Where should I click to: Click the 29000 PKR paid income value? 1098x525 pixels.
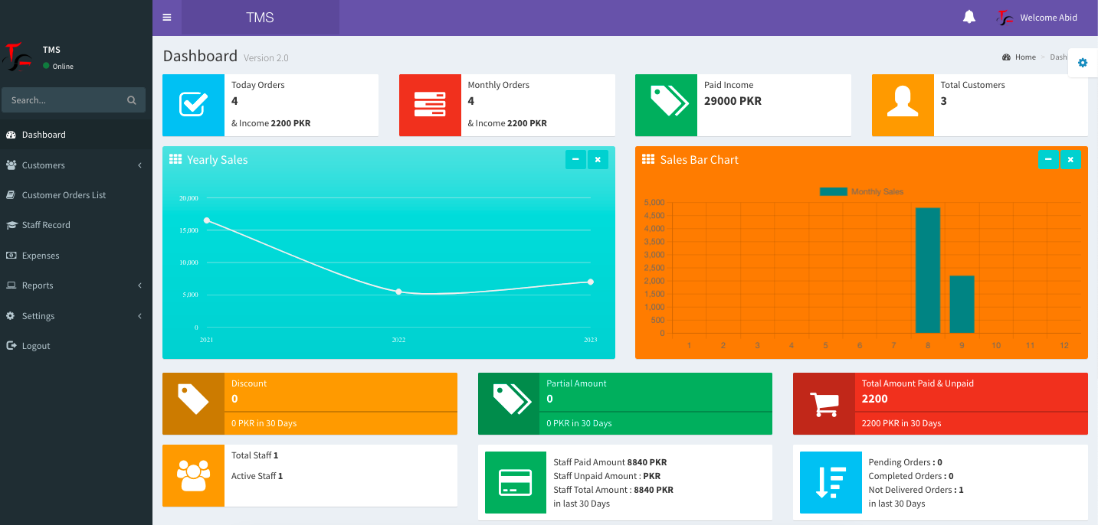733,101
